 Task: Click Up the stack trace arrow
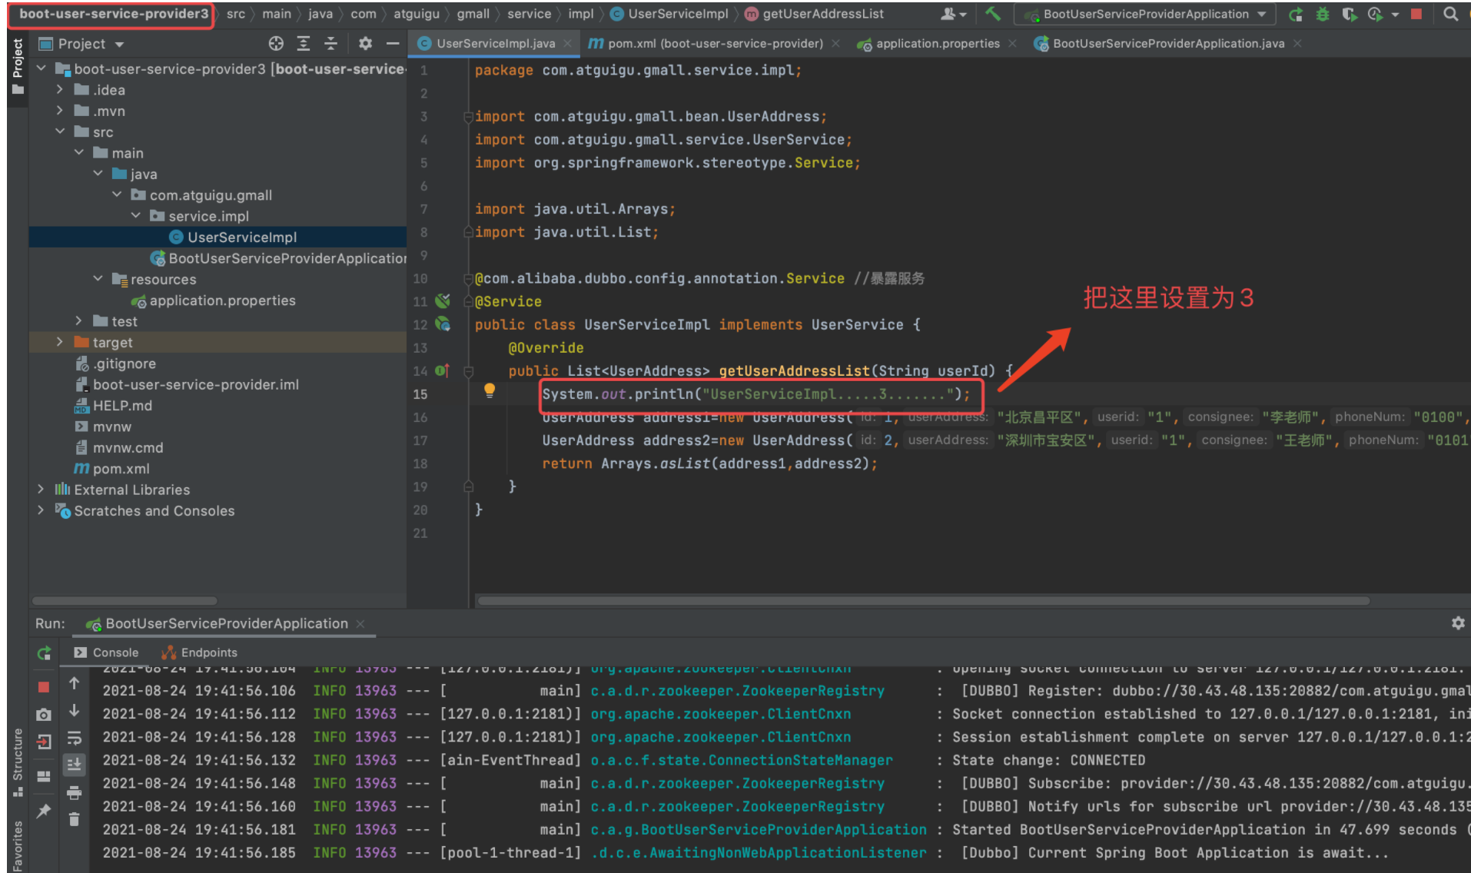click(x=74, y=683)
